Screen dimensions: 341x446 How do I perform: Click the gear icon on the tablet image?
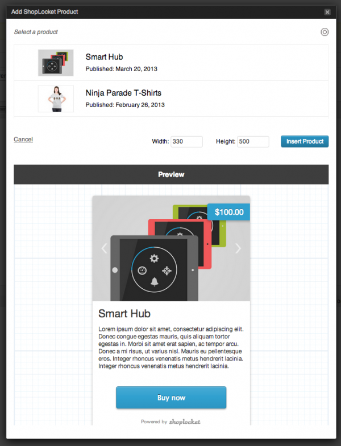(154, 258)
